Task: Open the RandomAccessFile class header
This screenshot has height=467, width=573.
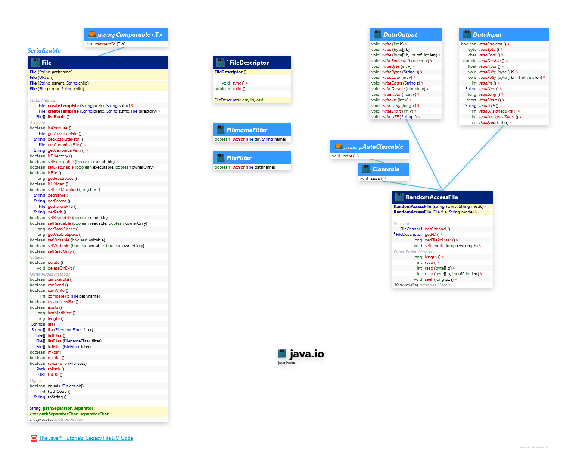Action: 442,197
